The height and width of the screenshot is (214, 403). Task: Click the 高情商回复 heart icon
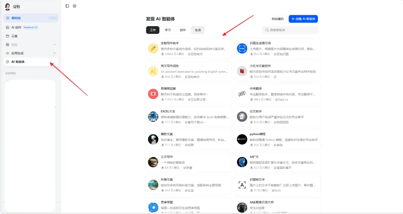point(153,94)
